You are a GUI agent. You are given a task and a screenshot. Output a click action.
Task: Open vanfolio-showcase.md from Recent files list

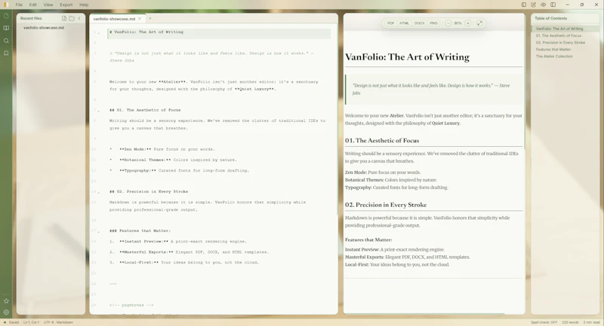44,28
